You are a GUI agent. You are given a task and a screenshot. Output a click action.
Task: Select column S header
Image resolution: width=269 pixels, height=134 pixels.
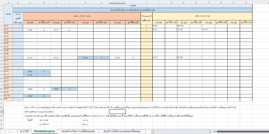[x=246, y=3]
